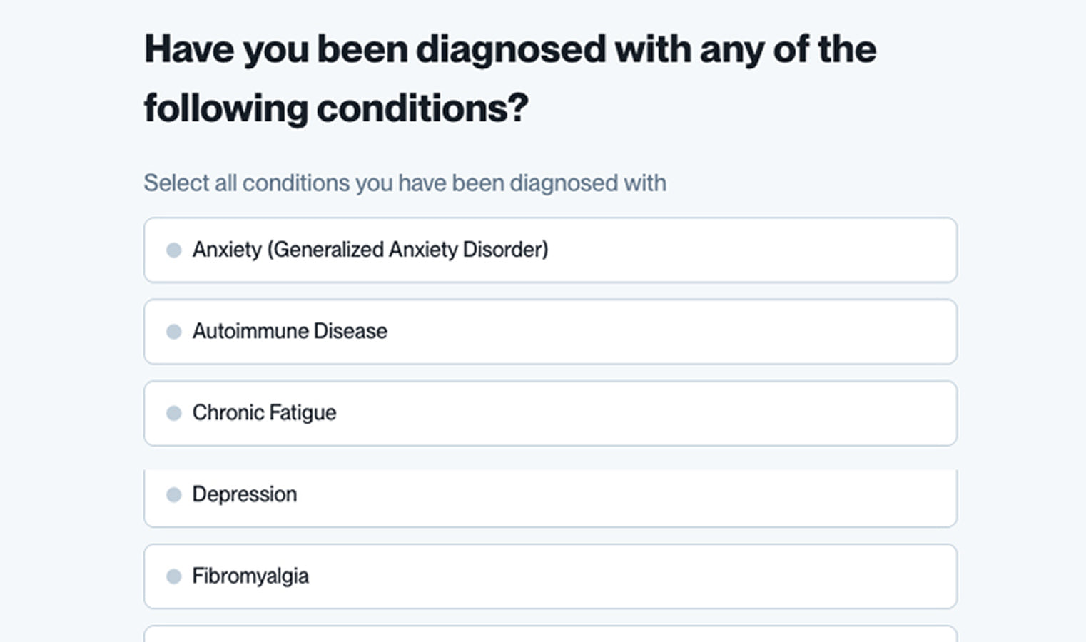Mark Depression as a diagnosed condition
The image size is (1086, 642).
point(549,495)
